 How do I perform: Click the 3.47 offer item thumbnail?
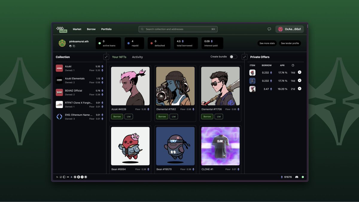[x=252, y=89]
